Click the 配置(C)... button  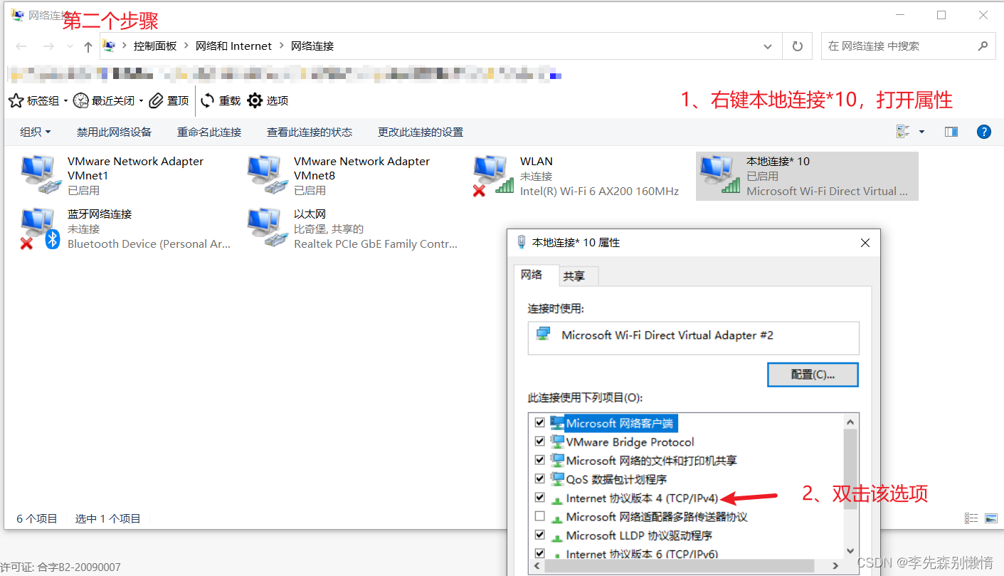[x=813, y=375]
